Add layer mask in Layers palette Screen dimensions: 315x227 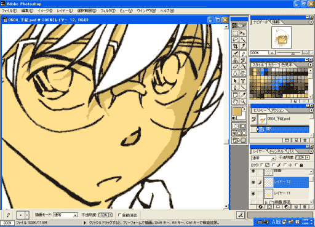pos(269,207)
